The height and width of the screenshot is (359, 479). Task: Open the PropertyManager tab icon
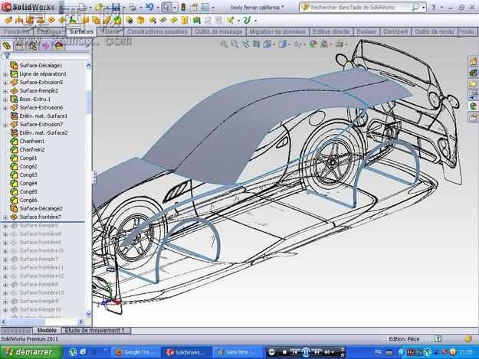click(19, 46)
